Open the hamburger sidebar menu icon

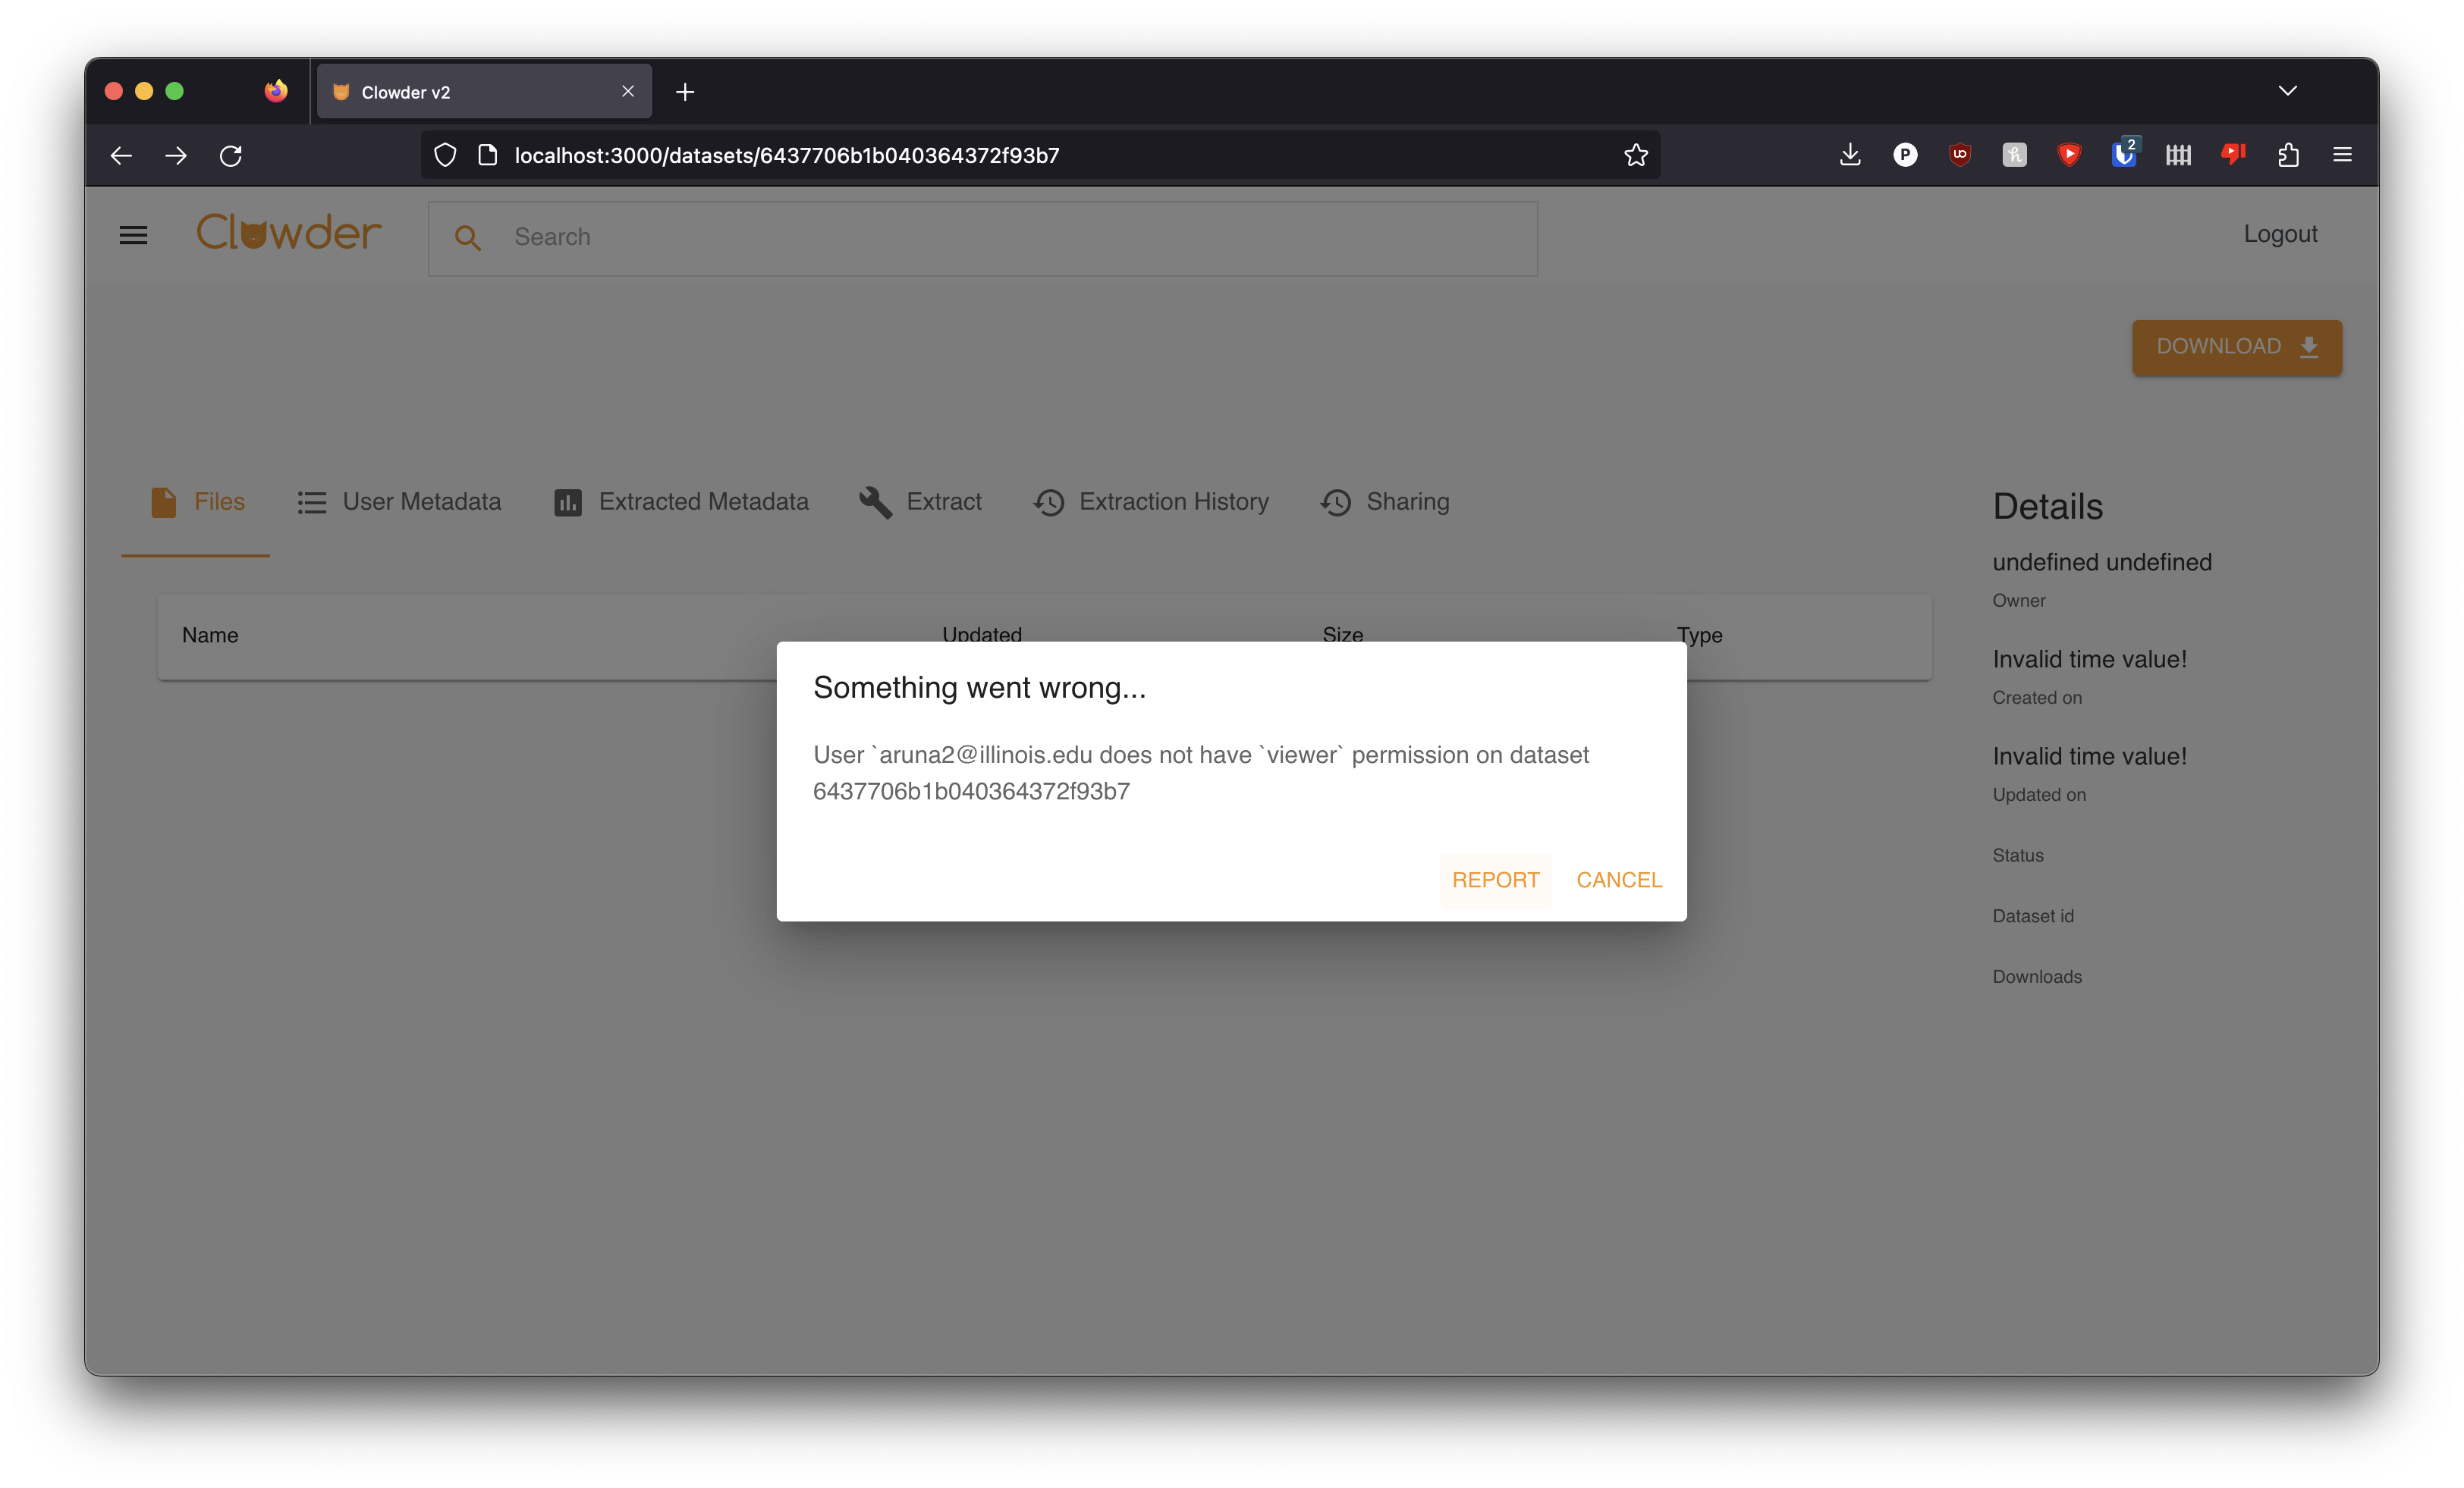point(133,236)
